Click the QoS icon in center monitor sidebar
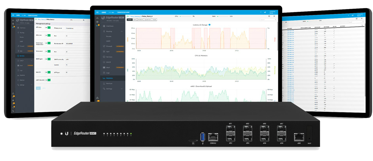Image resolution: width=373 pixels, height=161 pixels. pos(104,51)
